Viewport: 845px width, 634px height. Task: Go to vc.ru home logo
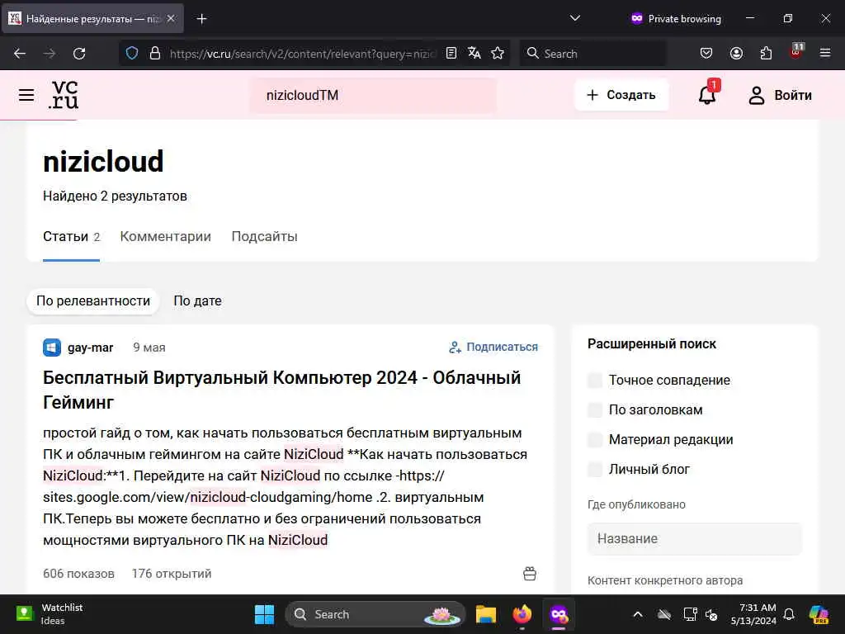tap(64, 95)
